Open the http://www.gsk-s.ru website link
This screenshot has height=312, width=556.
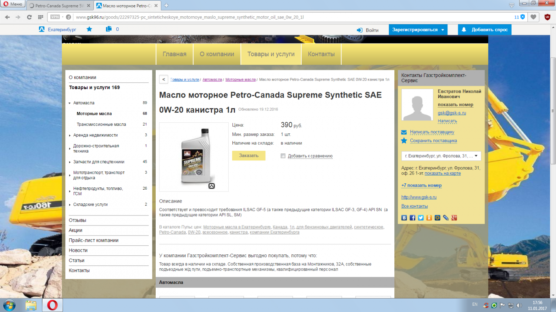tap(419, 197)
